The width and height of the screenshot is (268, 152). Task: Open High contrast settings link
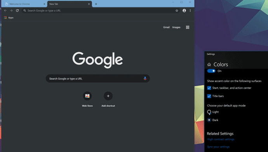[221, 139]
